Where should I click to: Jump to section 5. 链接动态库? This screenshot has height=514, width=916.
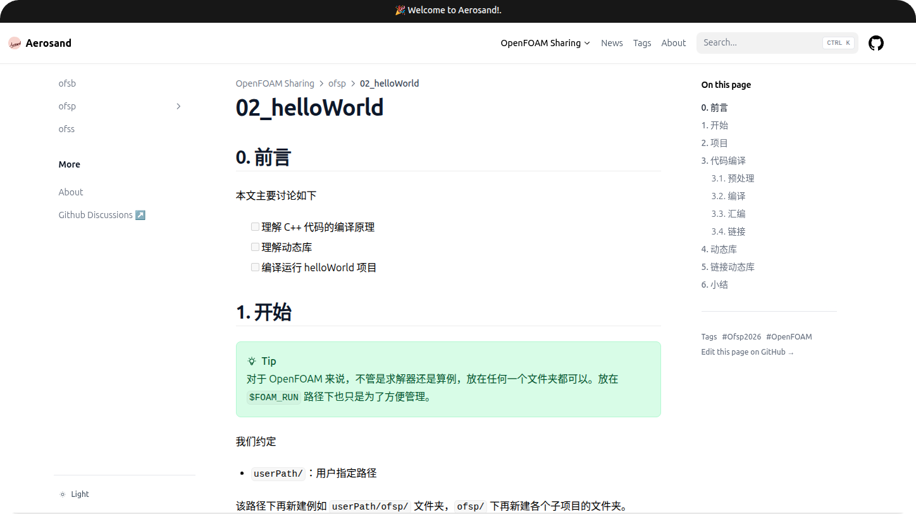(x=728, y=267)
